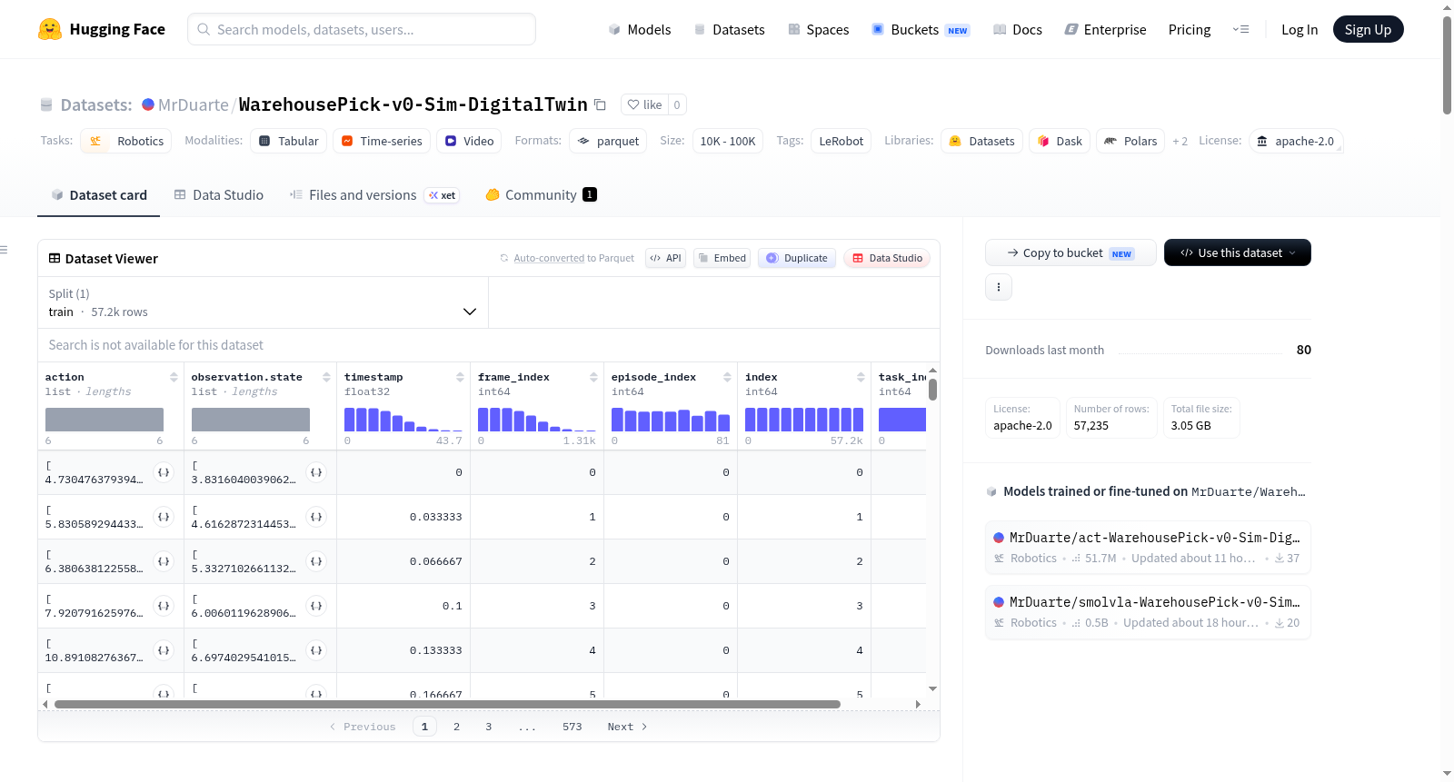Click the Sign Up button
This screenshot has height=782, width=1454.
coord(1368,29)
